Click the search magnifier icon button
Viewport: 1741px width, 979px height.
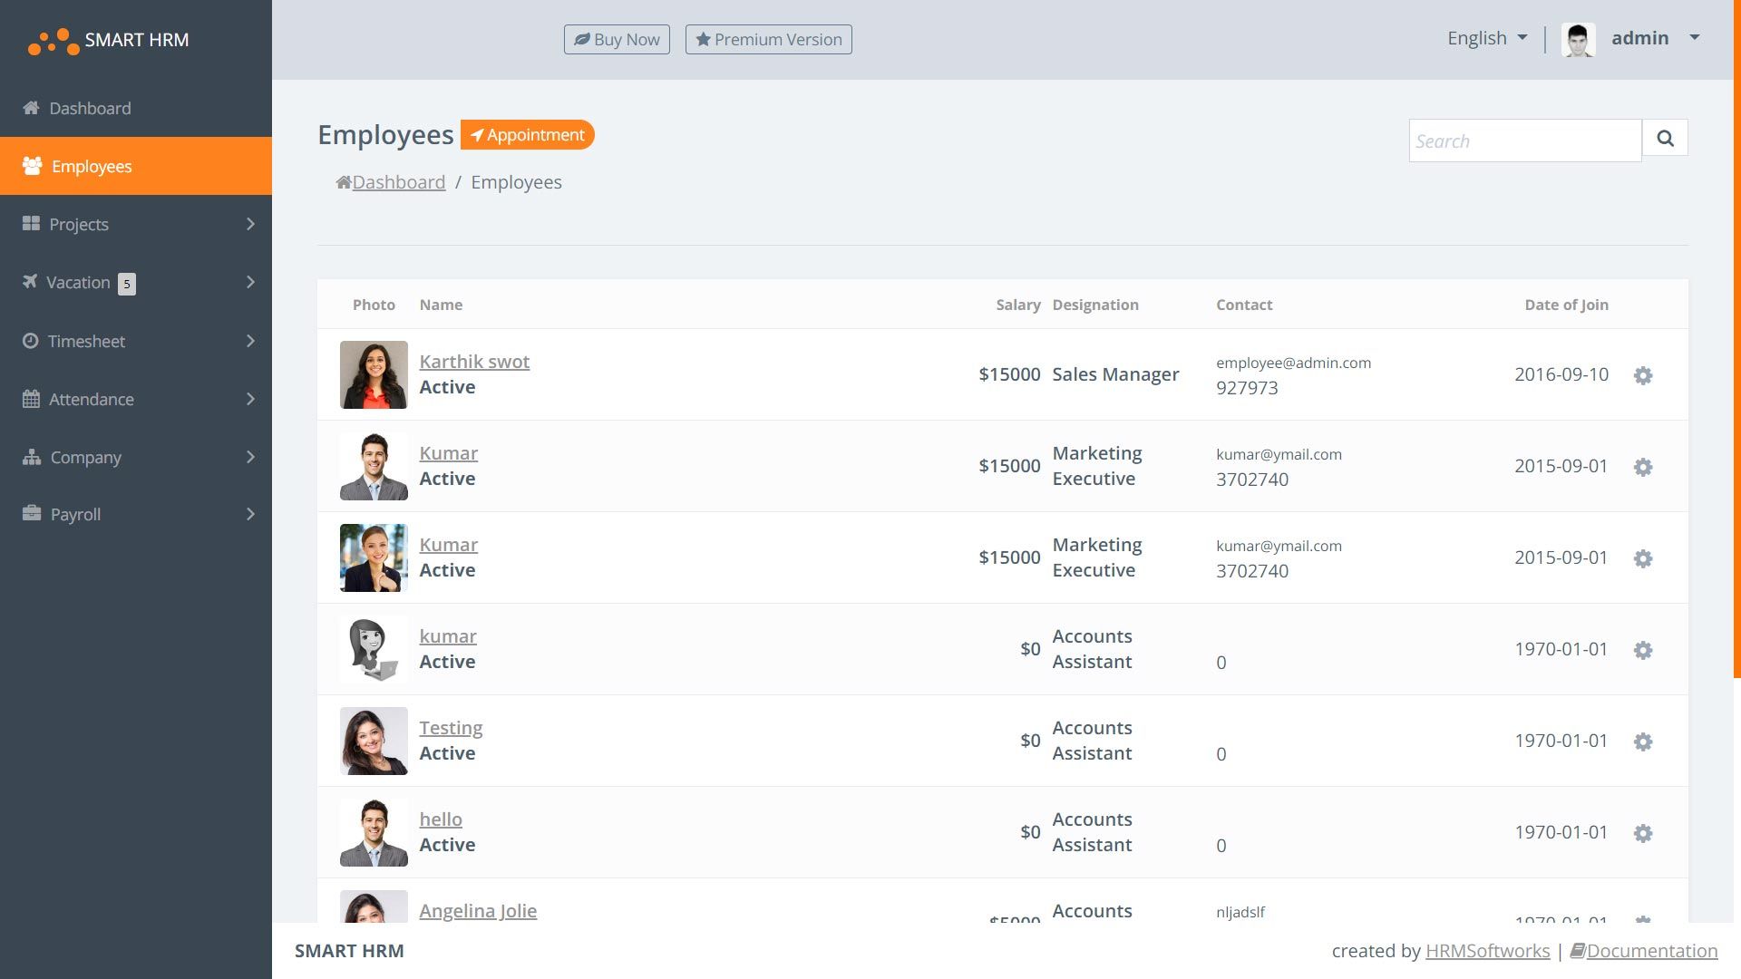[x=1665, y=138]
